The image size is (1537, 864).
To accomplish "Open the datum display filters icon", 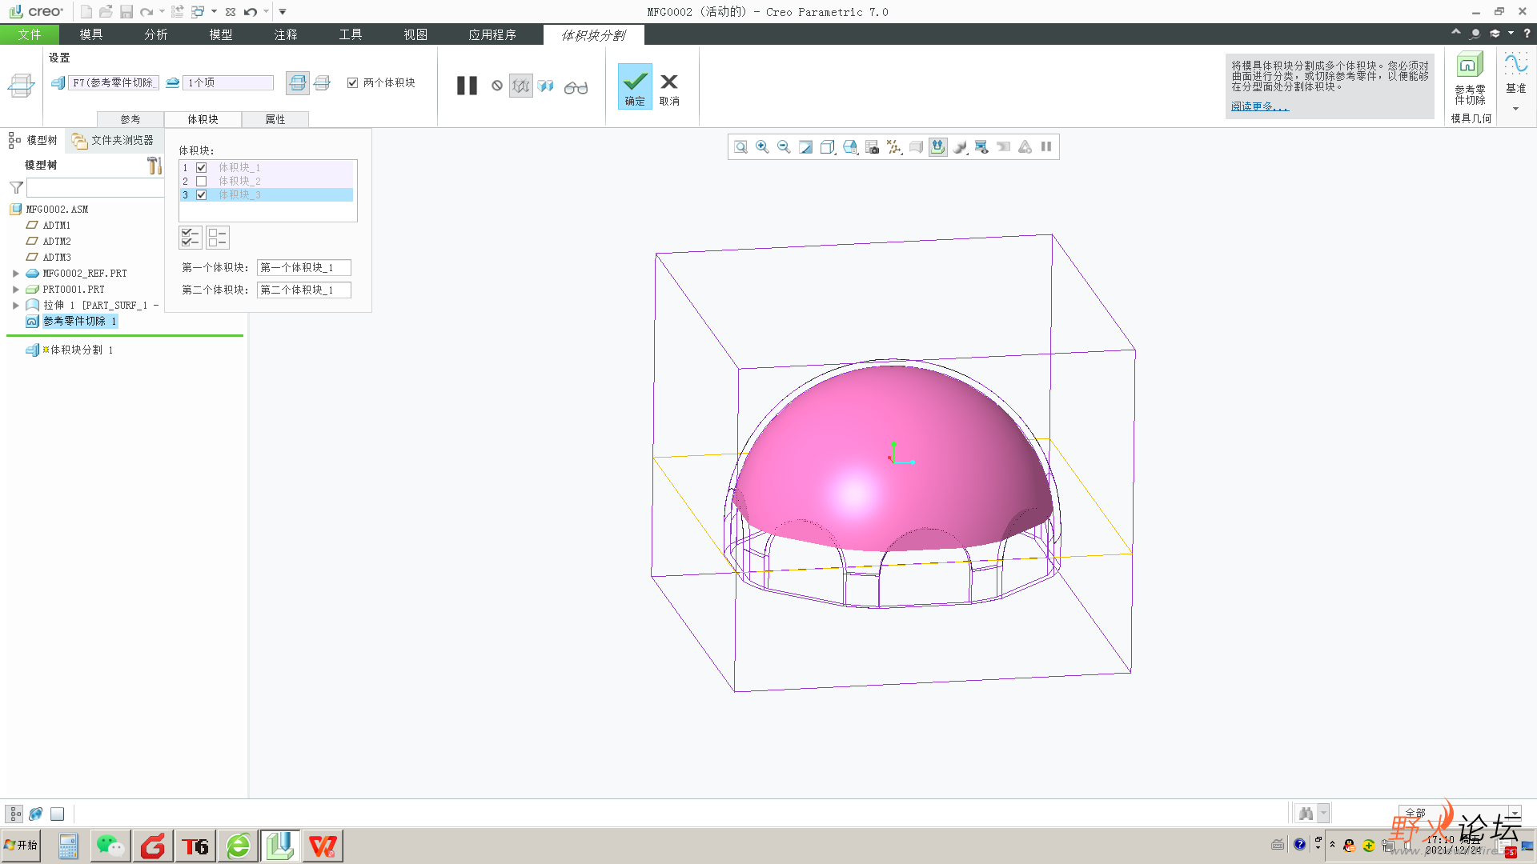I will click(894, 147).
